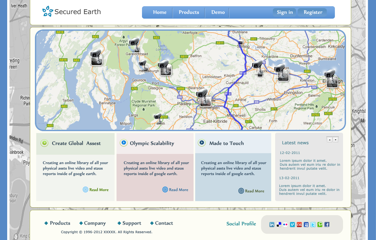
Task: Select the camera marker between Falkirk and Kirkliston
Action: click(282, 73)
